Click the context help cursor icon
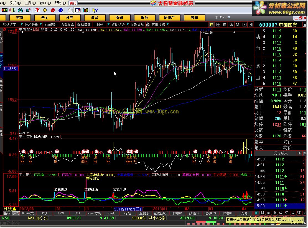308x228 pixels. point(95,10)
